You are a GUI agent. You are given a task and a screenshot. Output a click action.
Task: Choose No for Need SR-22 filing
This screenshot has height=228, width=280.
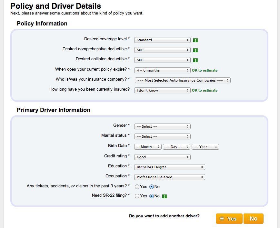152,196
